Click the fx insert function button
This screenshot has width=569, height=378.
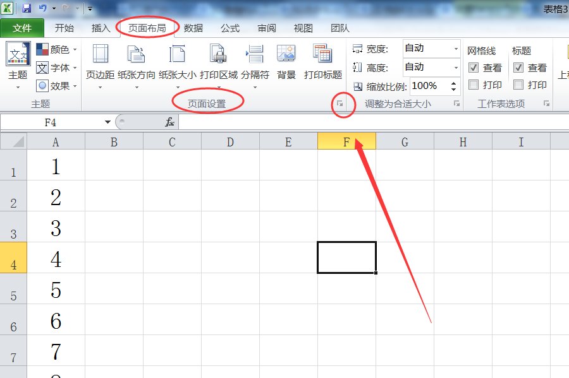click(x=169, y=122)
